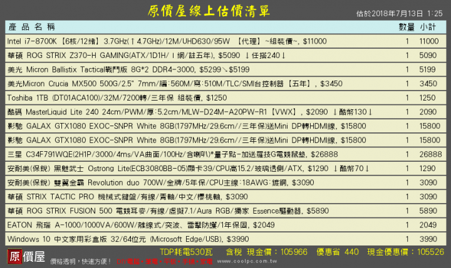Image resolution: width=451 pixels, height=268 pixels.
Task: Click the 11000 subtotal of the i7-8700K
Action: pos(429,41)
